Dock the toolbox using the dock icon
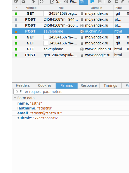129x173 pixels. click(117, 2)
